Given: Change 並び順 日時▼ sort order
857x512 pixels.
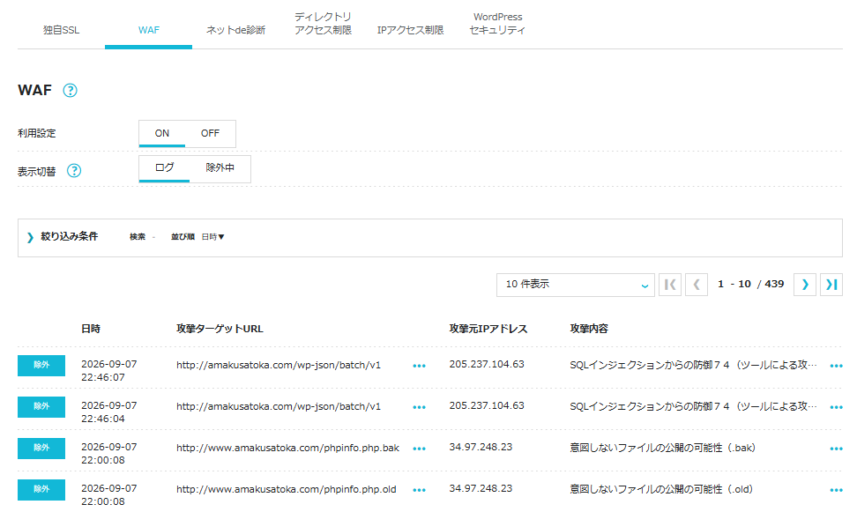Looking at the screenshot, I should pos(212,237).
